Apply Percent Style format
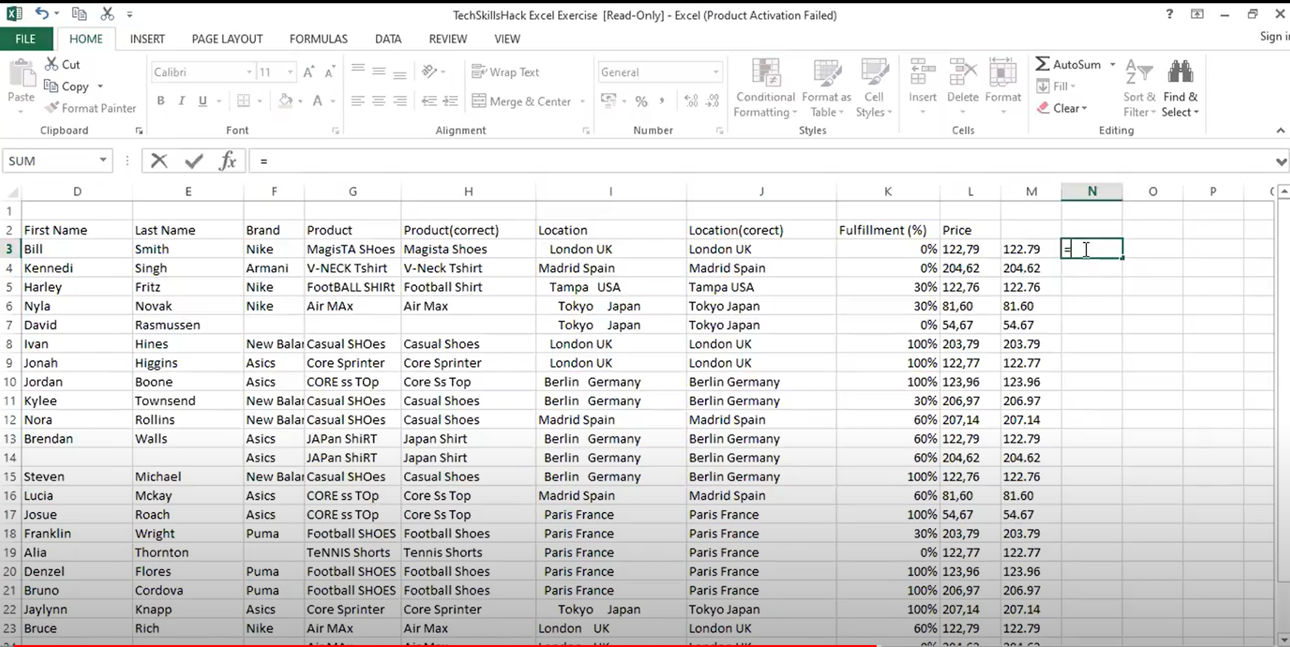 [642, 101]
